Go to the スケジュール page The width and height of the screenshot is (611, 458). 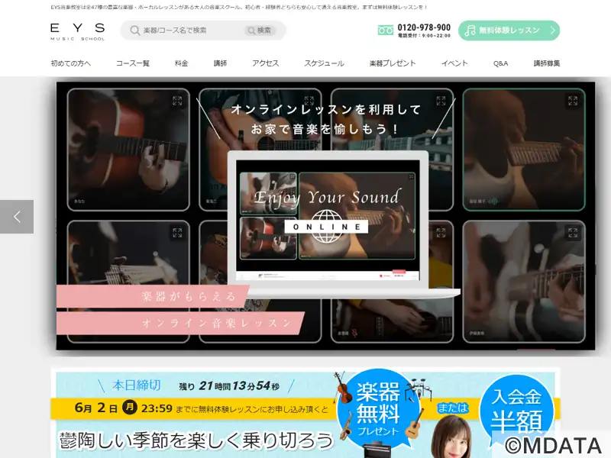point(324,63)
